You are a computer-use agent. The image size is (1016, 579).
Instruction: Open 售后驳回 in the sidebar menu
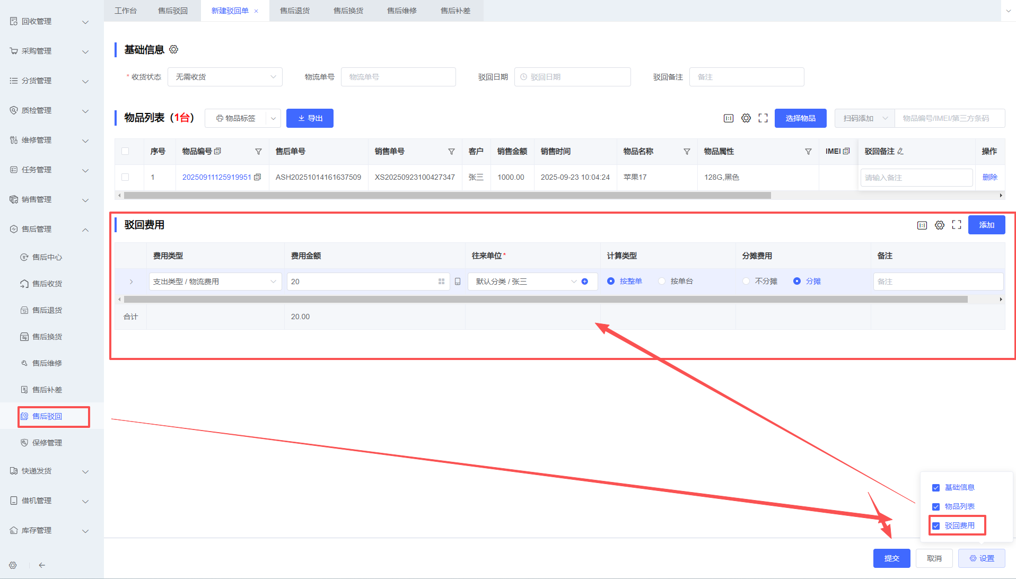(47, 416)
